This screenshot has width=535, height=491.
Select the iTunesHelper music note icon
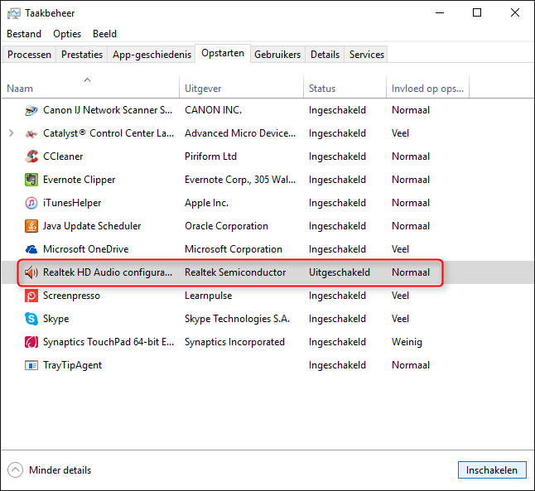[31, 203]
